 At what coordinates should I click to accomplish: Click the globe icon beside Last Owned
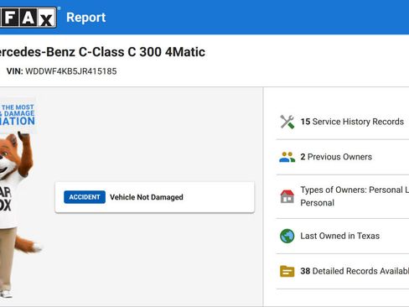click(287, 236)
